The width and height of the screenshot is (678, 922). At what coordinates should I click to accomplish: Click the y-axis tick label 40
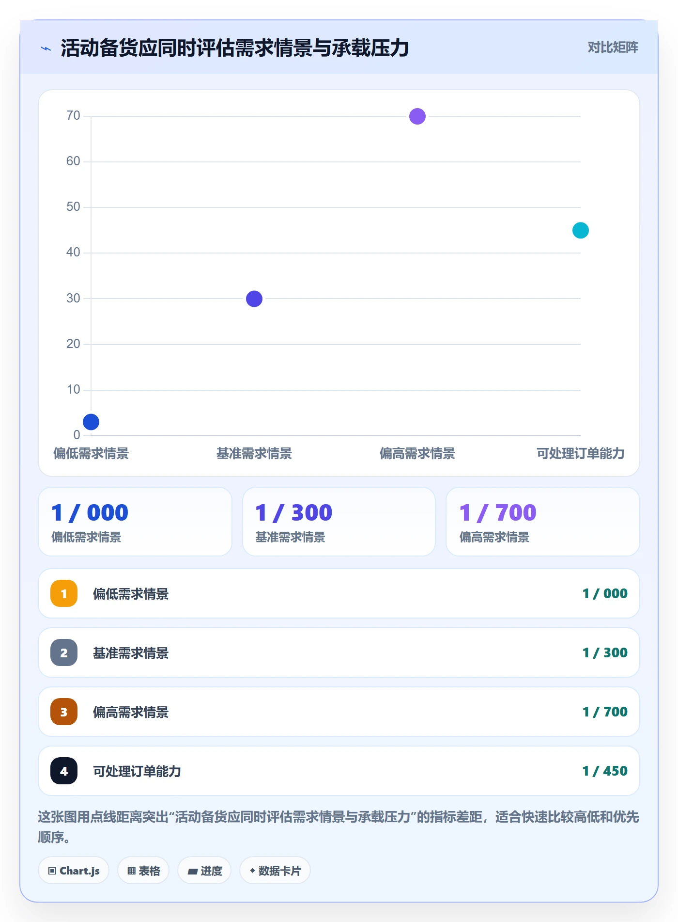click(x=74, y=252)
